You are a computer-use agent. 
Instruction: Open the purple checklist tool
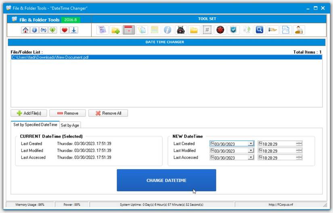coord(103,30)
